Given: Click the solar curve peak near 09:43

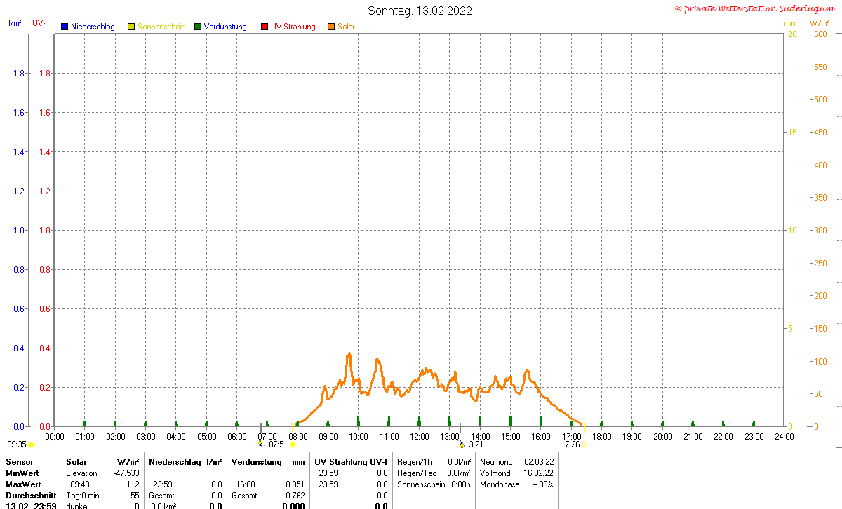Looking at the screenshot, I should pyautogui.click(x=349, y=354).
